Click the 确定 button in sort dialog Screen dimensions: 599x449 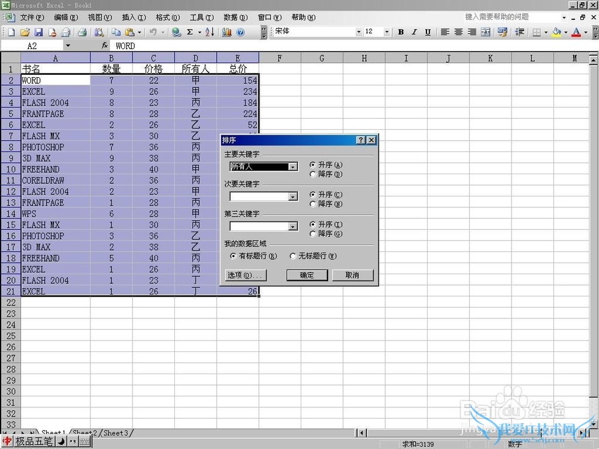(307, 275)
